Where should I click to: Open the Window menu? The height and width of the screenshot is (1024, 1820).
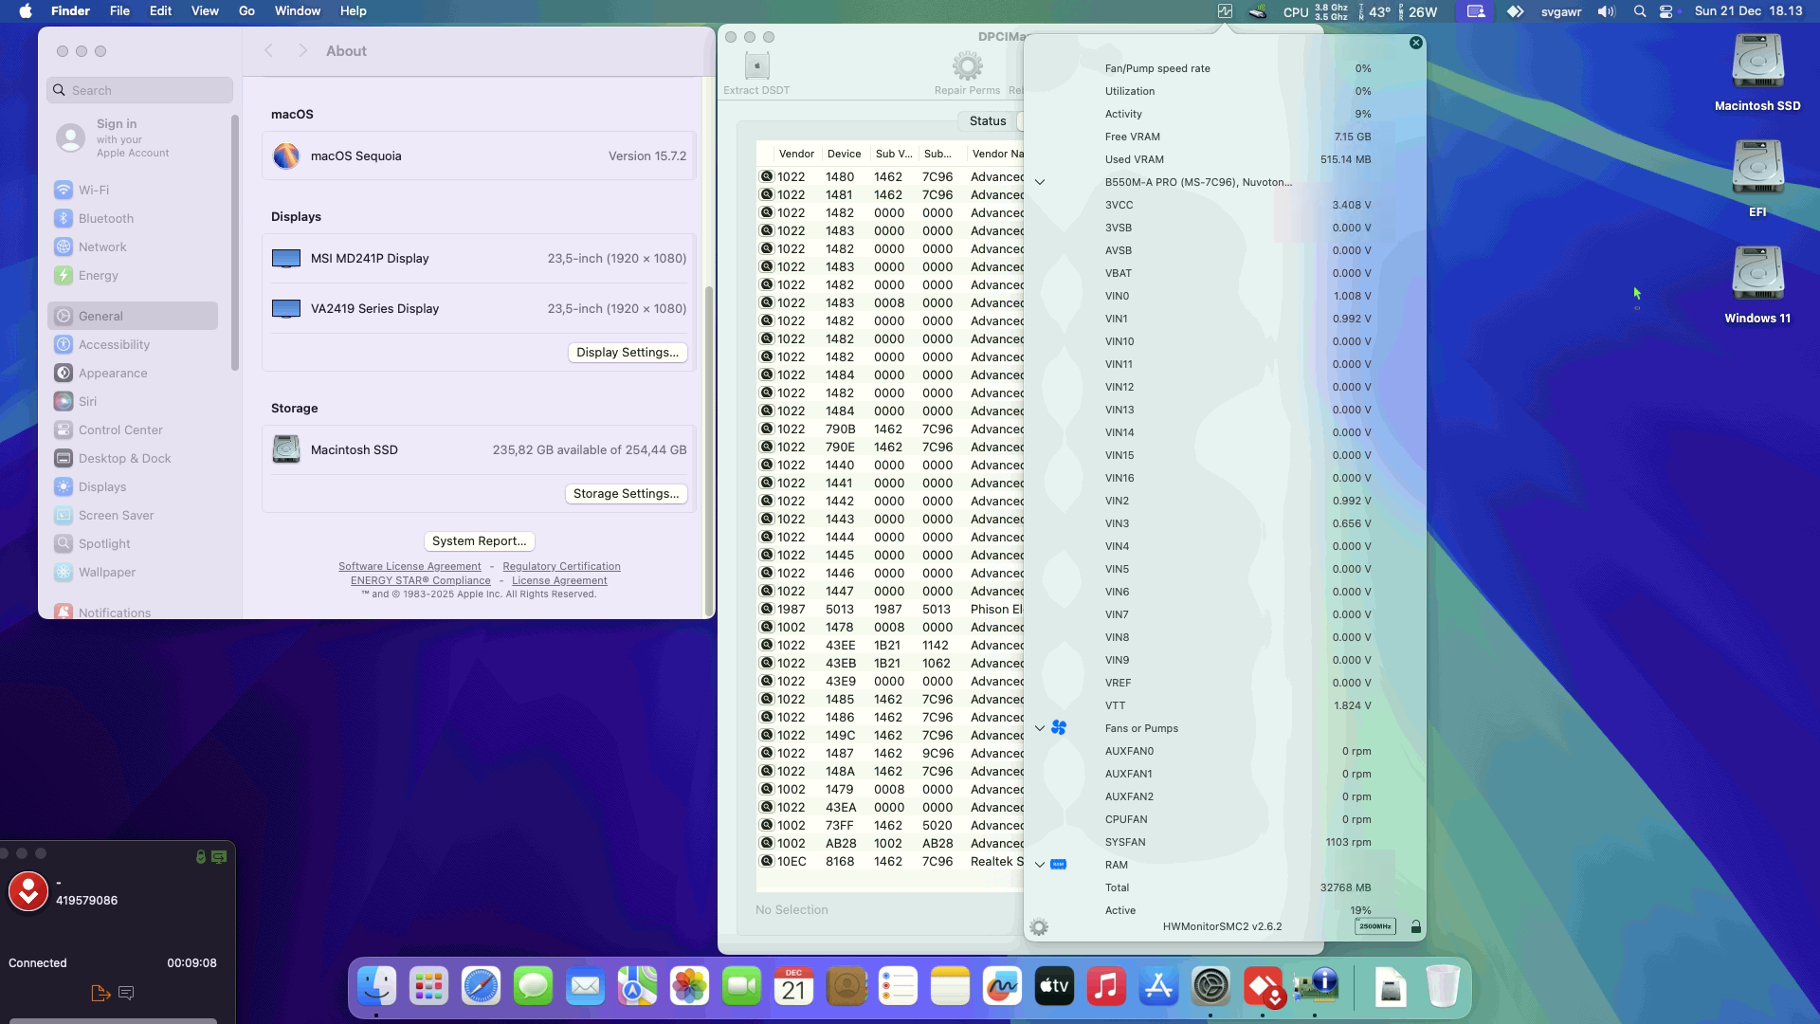(297, 11)
